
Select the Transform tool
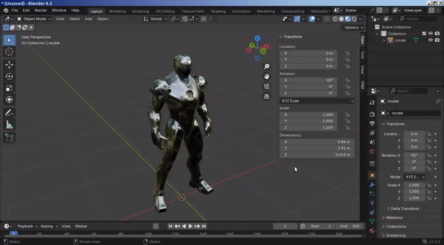coord(9,99)
